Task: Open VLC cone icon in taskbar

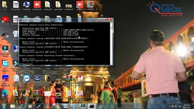Action: pos(48,106)
